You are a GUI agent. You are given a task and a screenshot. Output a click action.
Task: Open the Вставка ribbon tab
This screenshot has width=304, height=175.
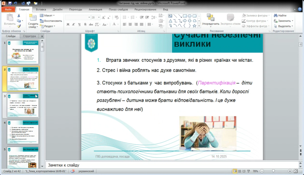click(x=41, y=9)
